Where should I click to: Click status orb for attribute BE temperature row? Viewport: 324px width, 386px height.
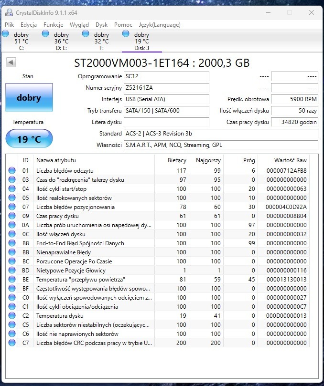[x=12, y=279]
